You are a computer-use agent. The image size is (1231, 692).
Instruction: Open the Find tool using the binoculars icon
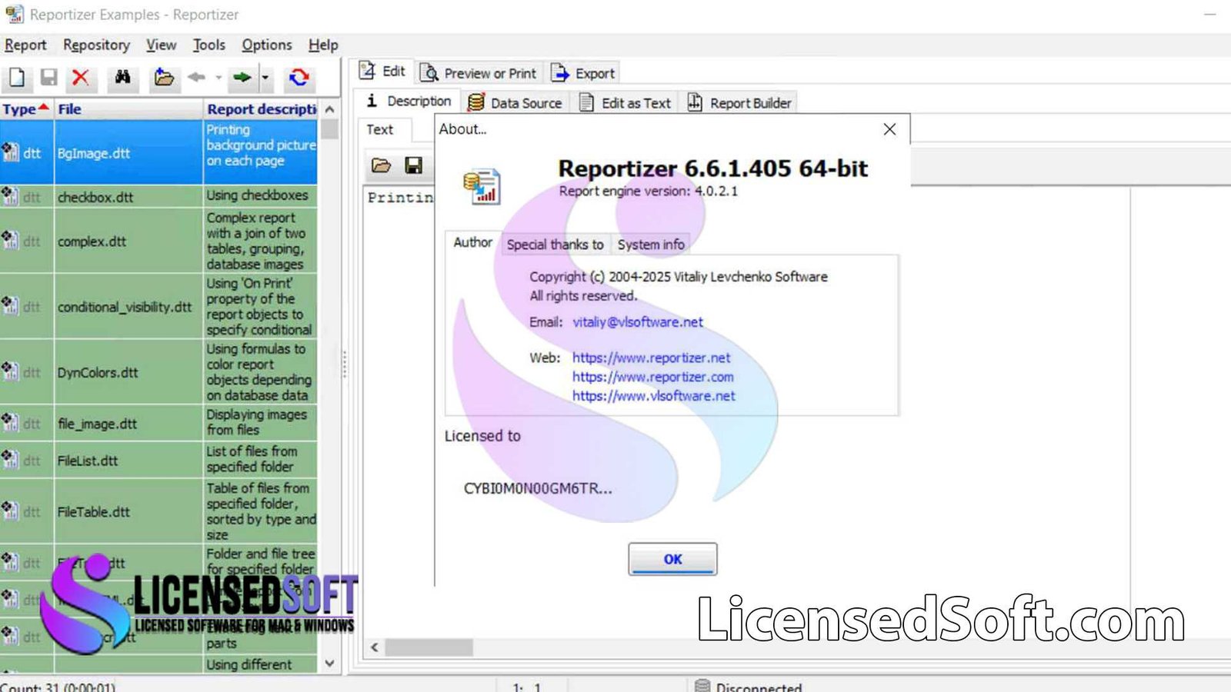coord(122,78)
